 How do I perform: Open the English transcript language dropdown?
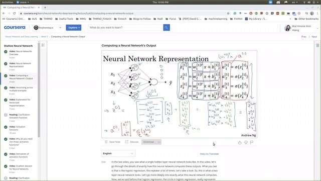pyautogui.click(x=118, y=153)
